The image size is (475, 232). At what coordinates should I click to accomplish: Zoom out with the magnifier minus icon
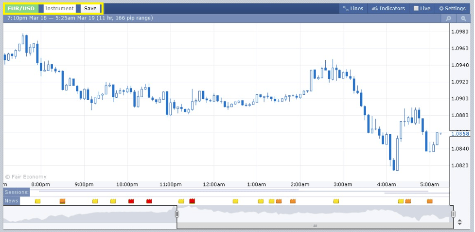pyautogui.click(x=464, y=18)
